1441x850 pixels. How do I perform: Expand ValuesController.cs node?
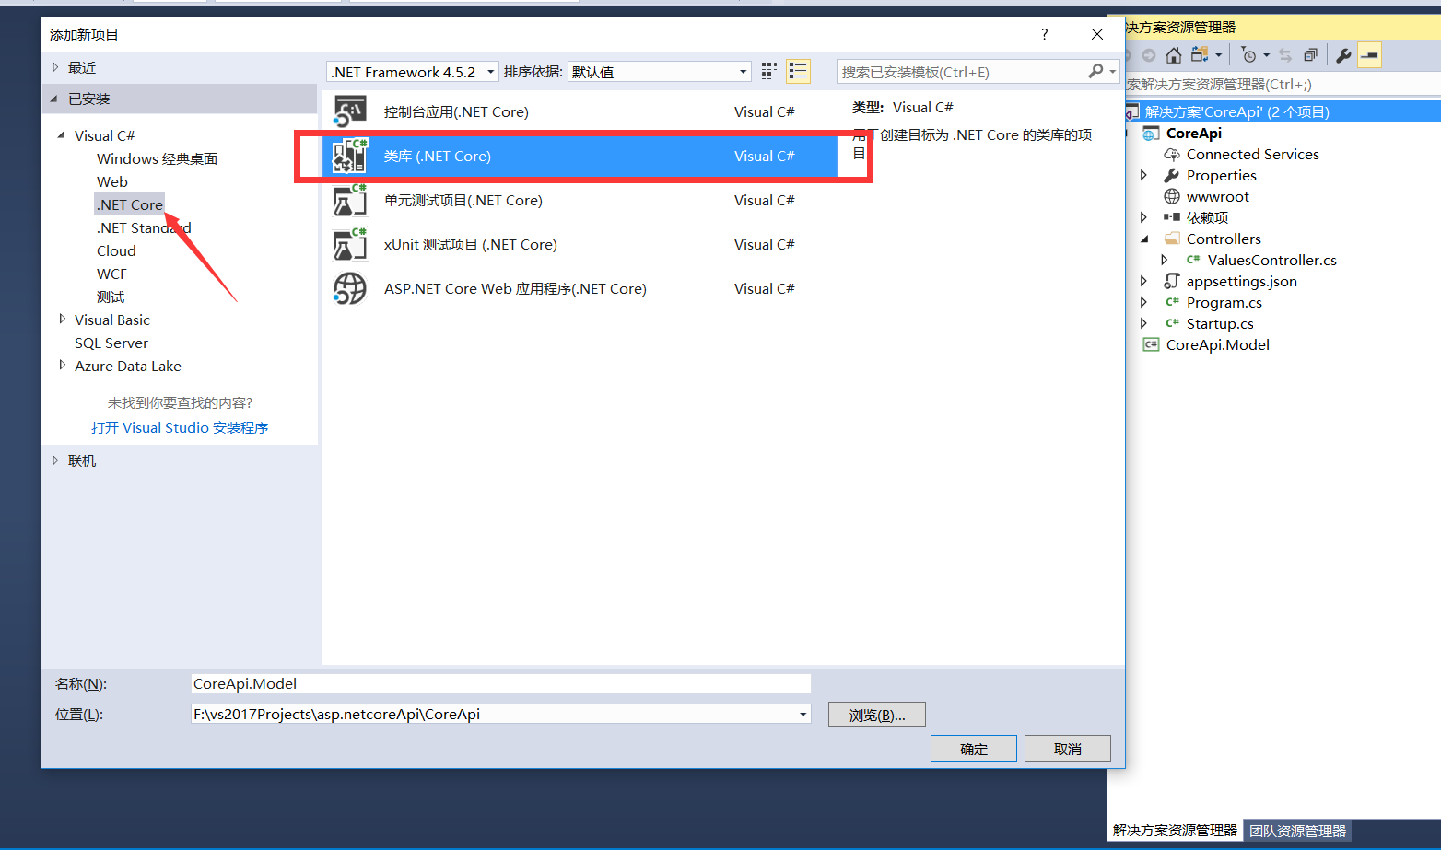point(1165,260)
